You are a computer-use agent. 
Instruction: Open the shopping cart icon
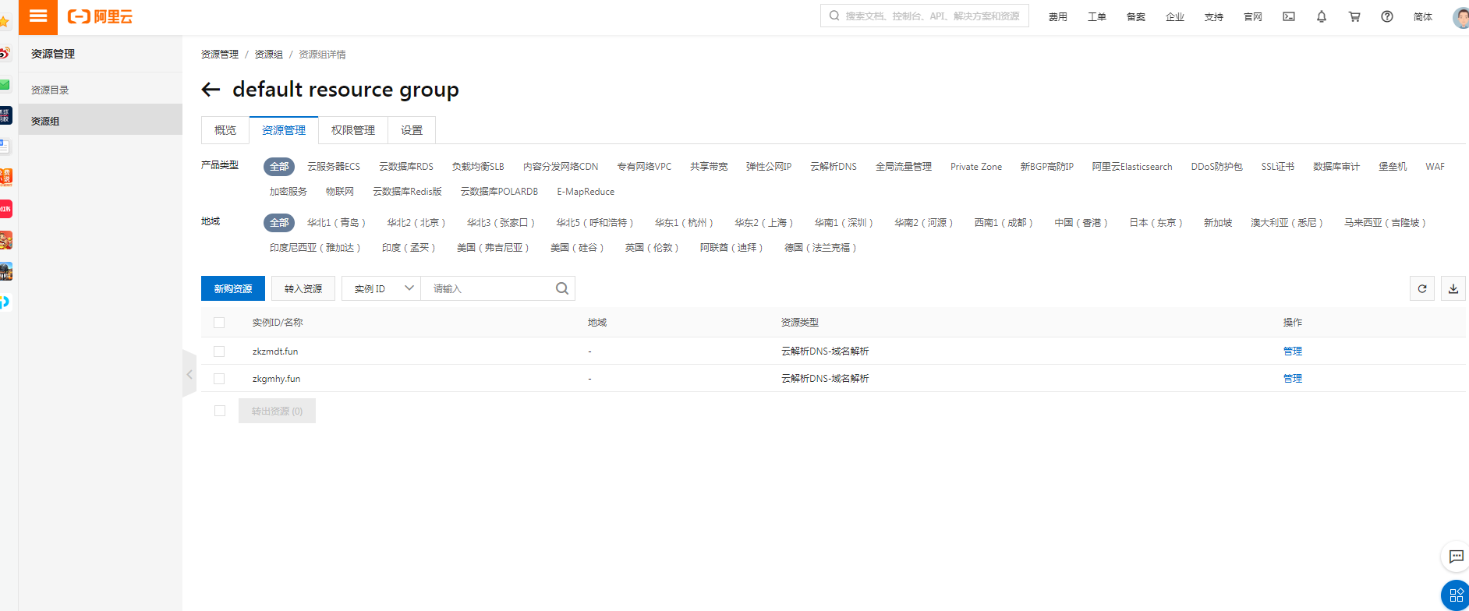(1354, 16)
